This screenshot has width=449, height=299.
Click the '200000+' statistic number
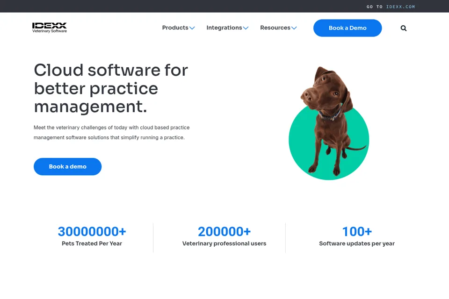coord(224,231)
